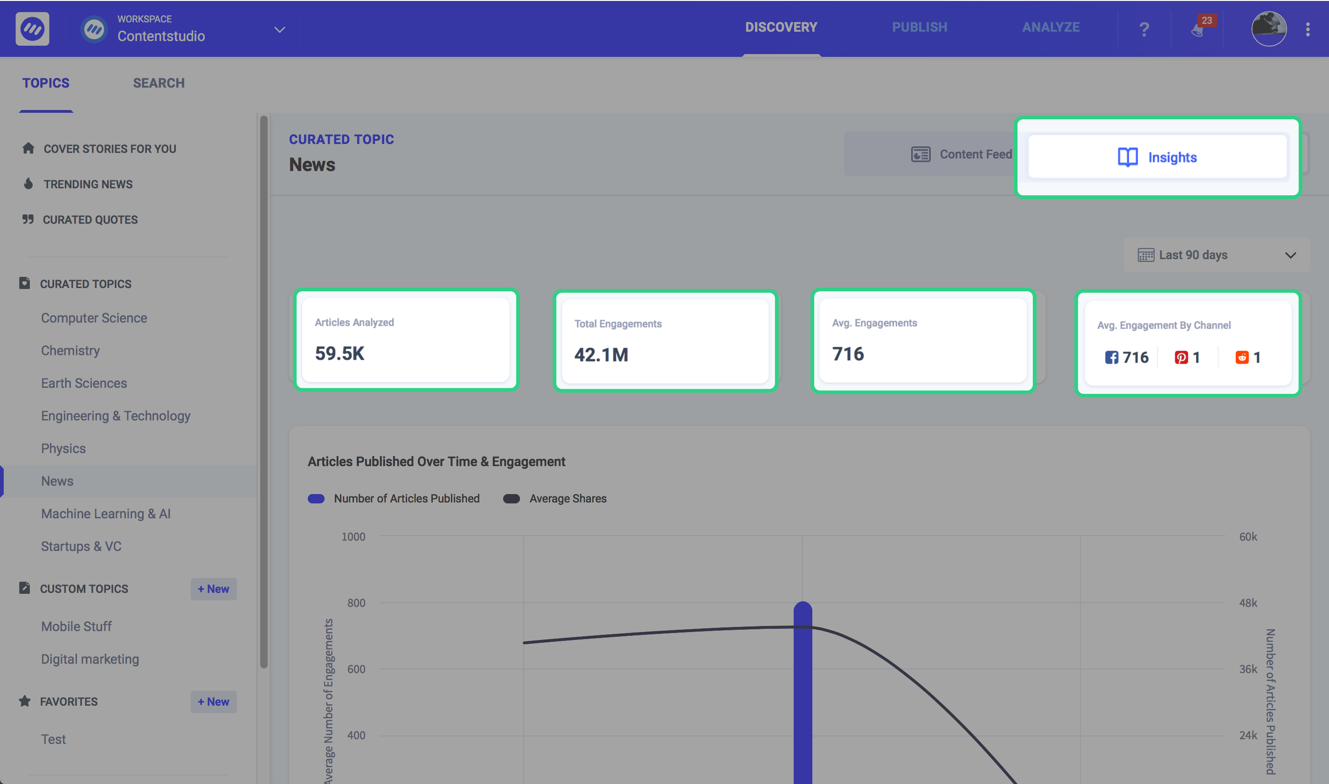Open Physics topic
The height and width of the screenshot is (784, 1329).
[63, 448]
